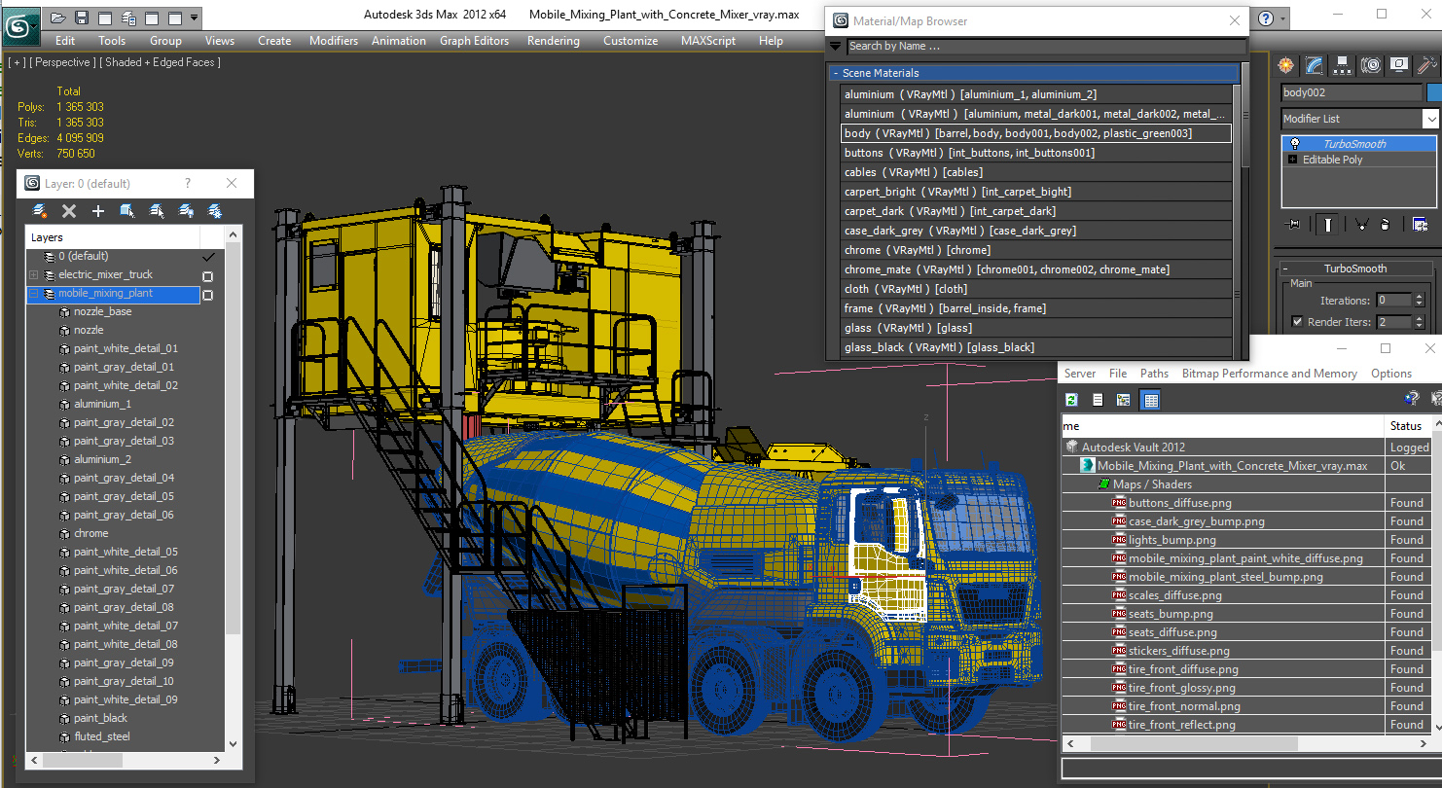The width and height of the screenshot is (1442, 788).
Task: Open Material/Map Browser options arrow
Action: coord(835,46)
